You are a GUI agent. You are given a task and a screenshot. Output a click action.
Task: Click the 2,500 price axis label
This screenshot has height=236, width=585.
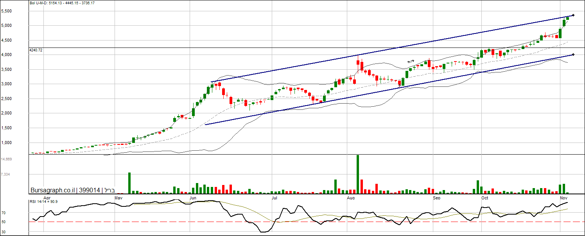point(7,99)
